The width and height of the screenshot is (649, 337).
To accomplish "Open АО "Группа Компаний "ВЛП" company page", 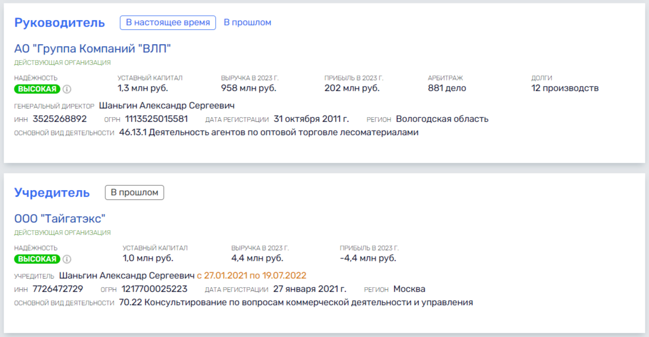I will (x=92, y=49).
